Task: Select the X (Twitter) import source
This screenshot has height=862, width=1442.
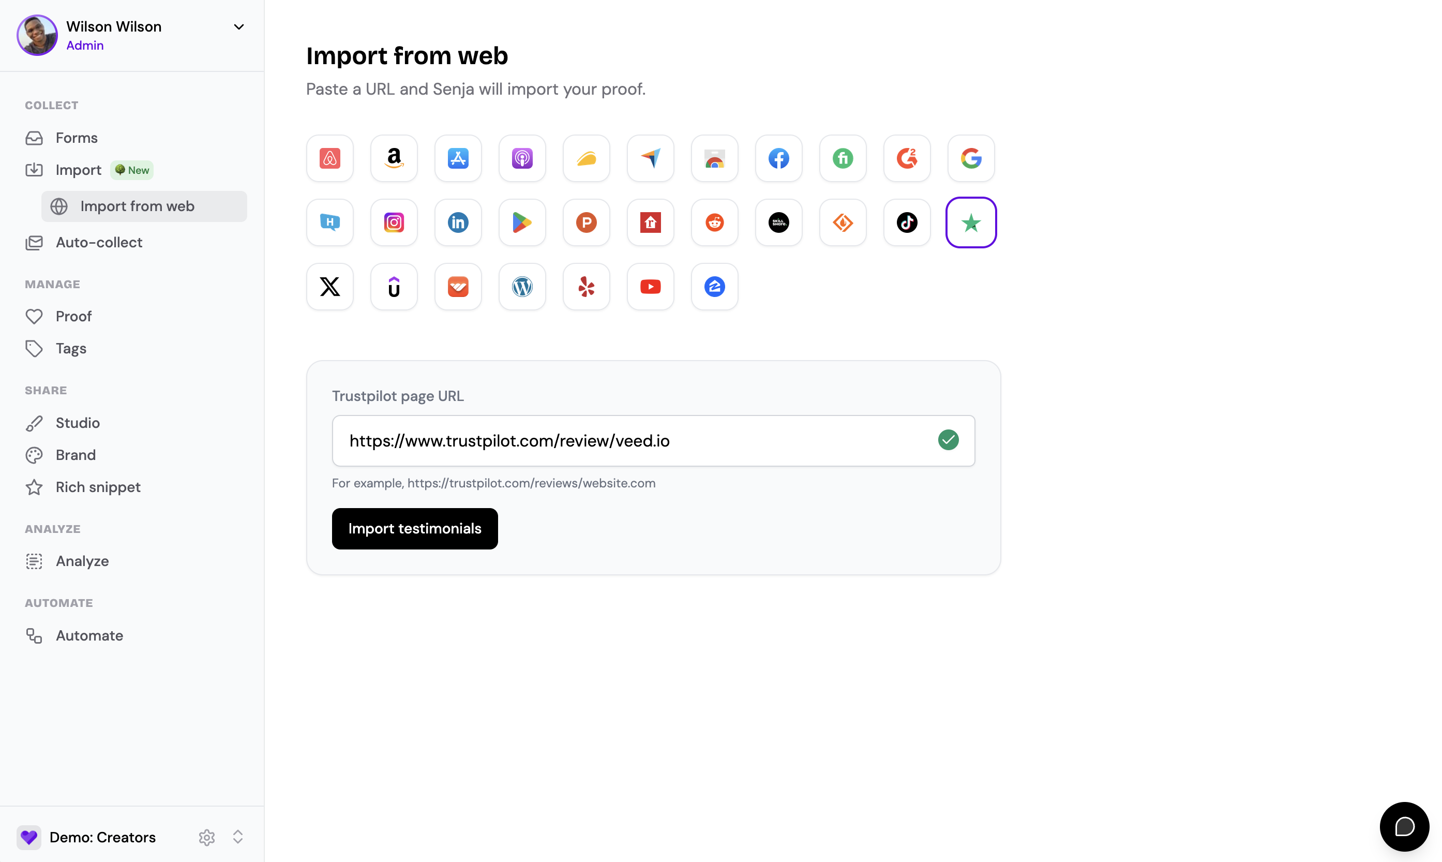Action: tap(330, 286)
